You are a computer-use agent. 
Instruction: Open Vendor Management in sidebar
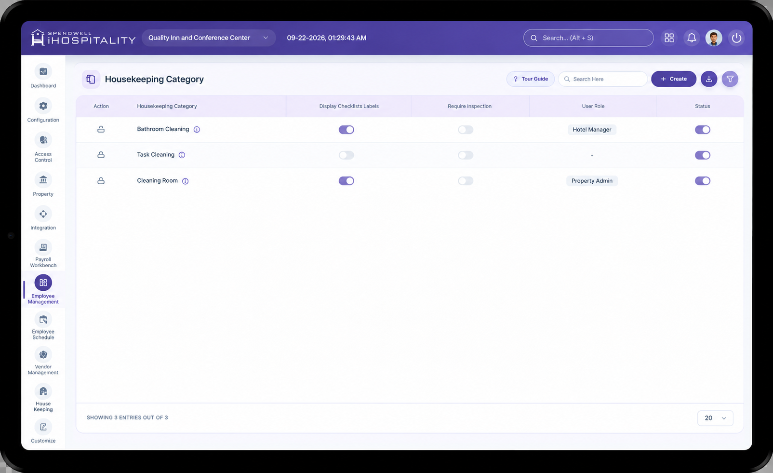(43, 355)
